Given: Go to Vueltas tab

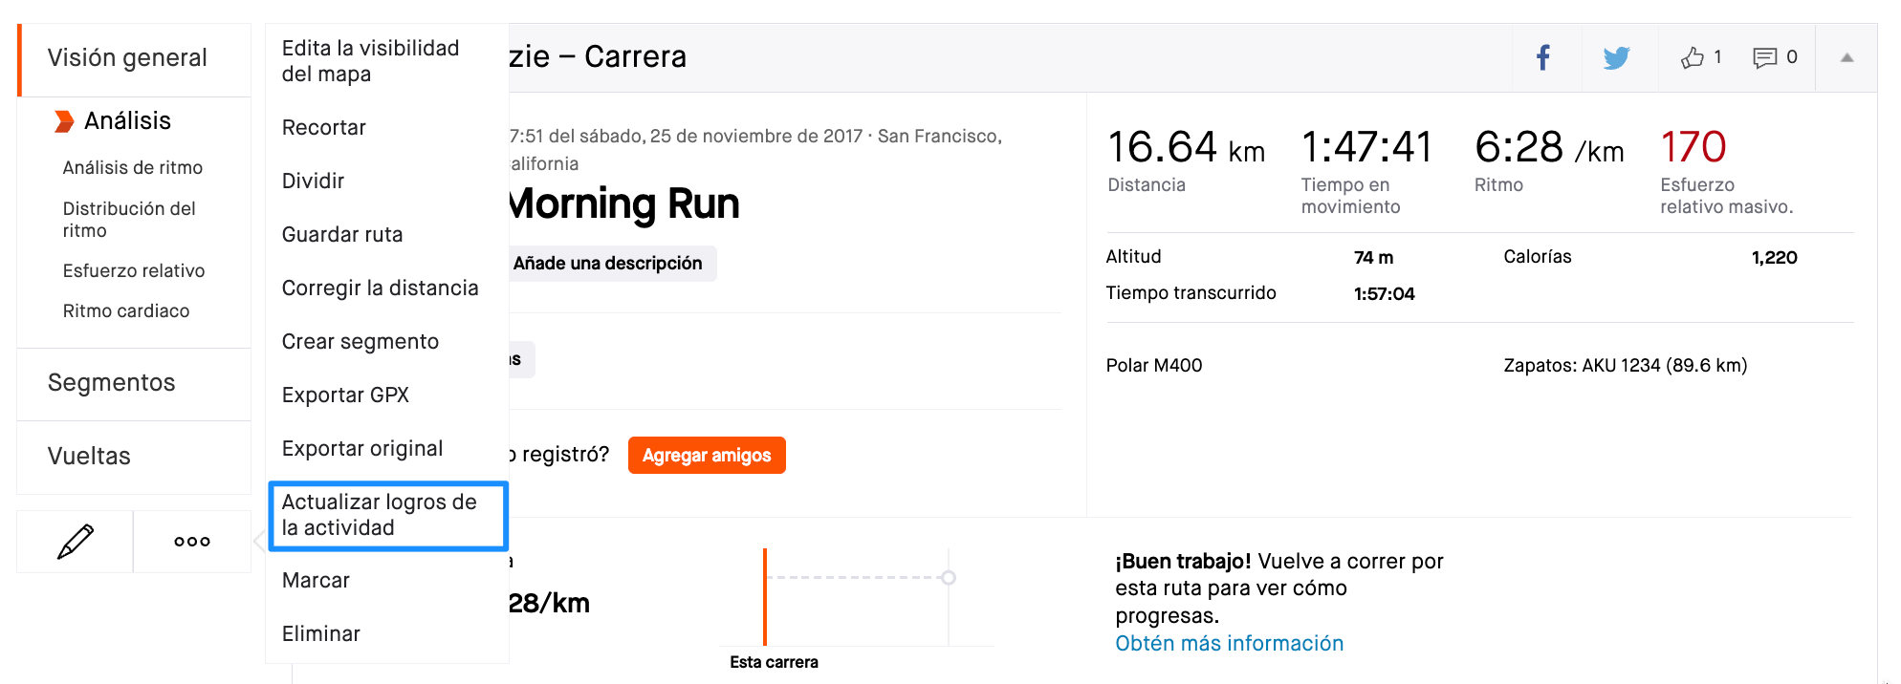Looking at the screenshot, I should [89, 457].
